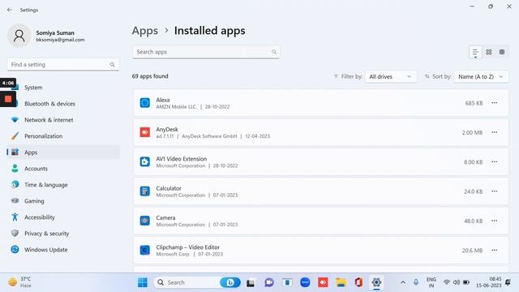
Task: Open the notification bell icon
Action: click(x=508, y=282)
